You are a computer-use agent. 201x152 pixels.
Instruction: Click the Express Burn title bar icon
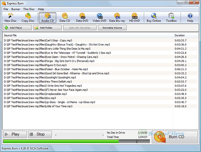[x=4, y=3]
